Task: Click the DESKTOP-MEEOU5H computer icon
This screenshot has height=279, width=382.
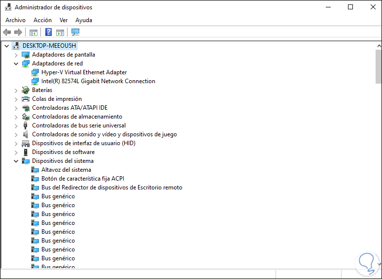Action: (x=16, y=46)
